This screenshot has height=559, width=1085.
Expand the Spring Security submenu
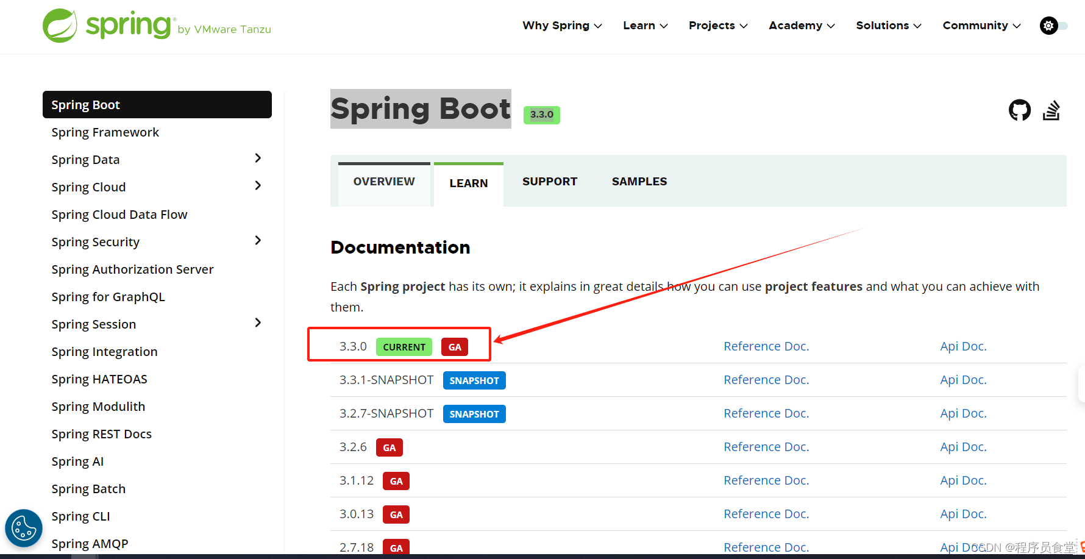click(x=258, y=240)
